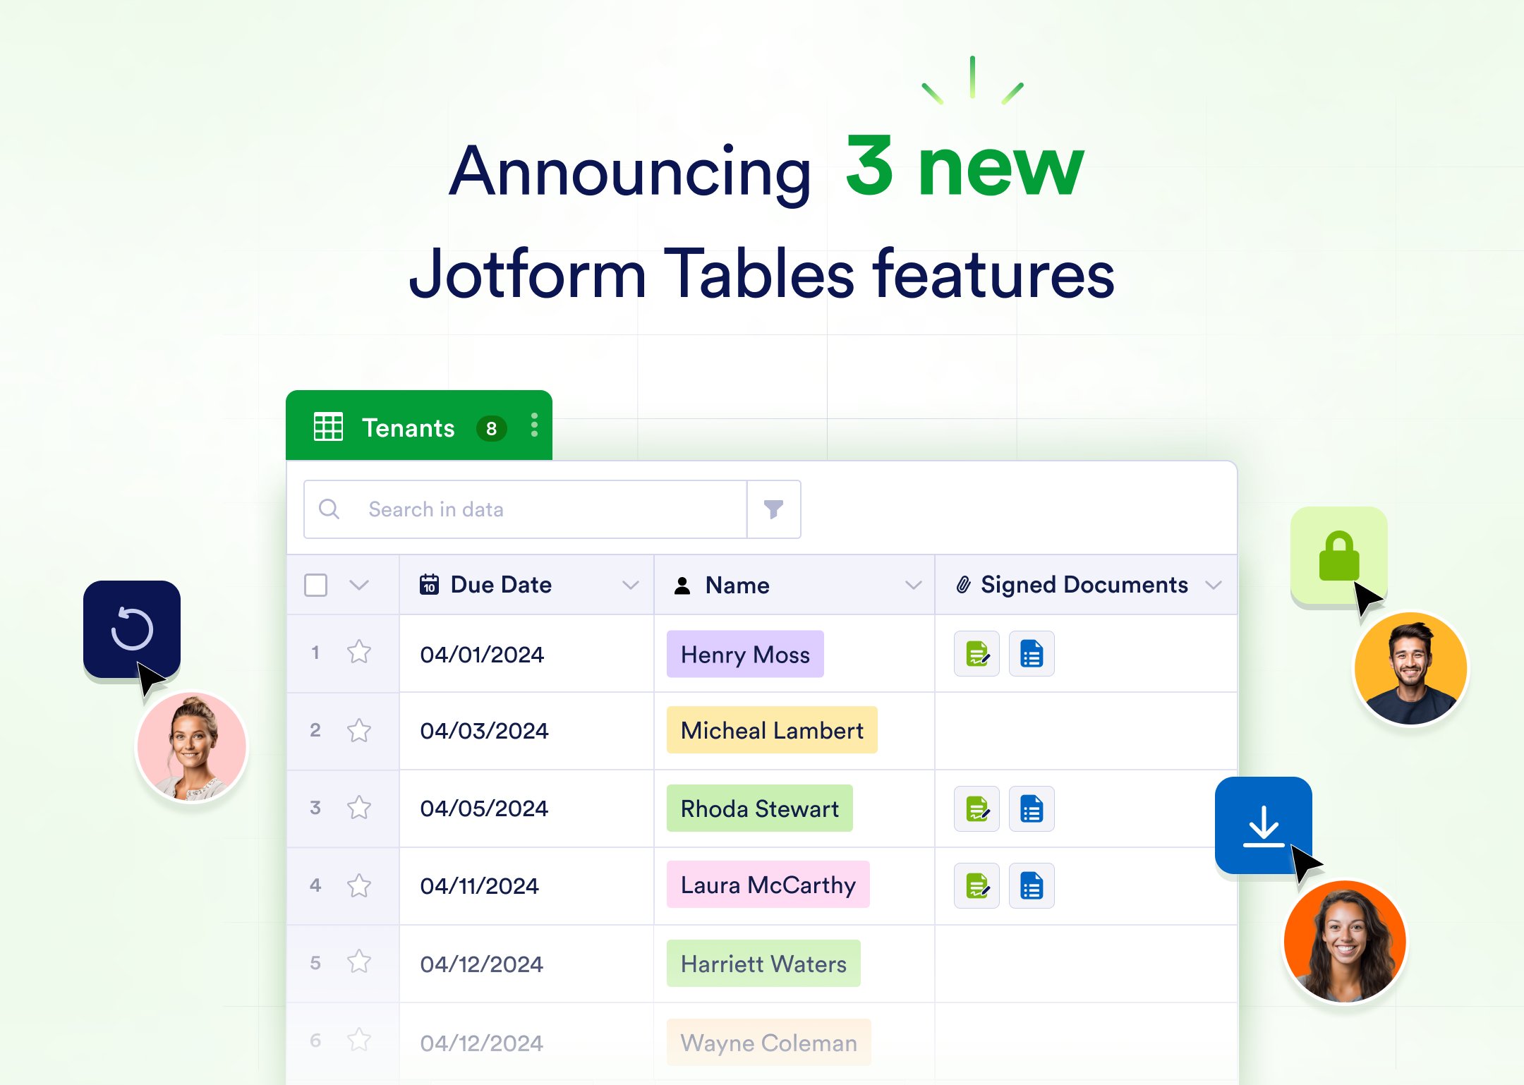Open the Tenants tab three-dot menu
This screenshot has width=1524, height=1085.
point(534,425)
